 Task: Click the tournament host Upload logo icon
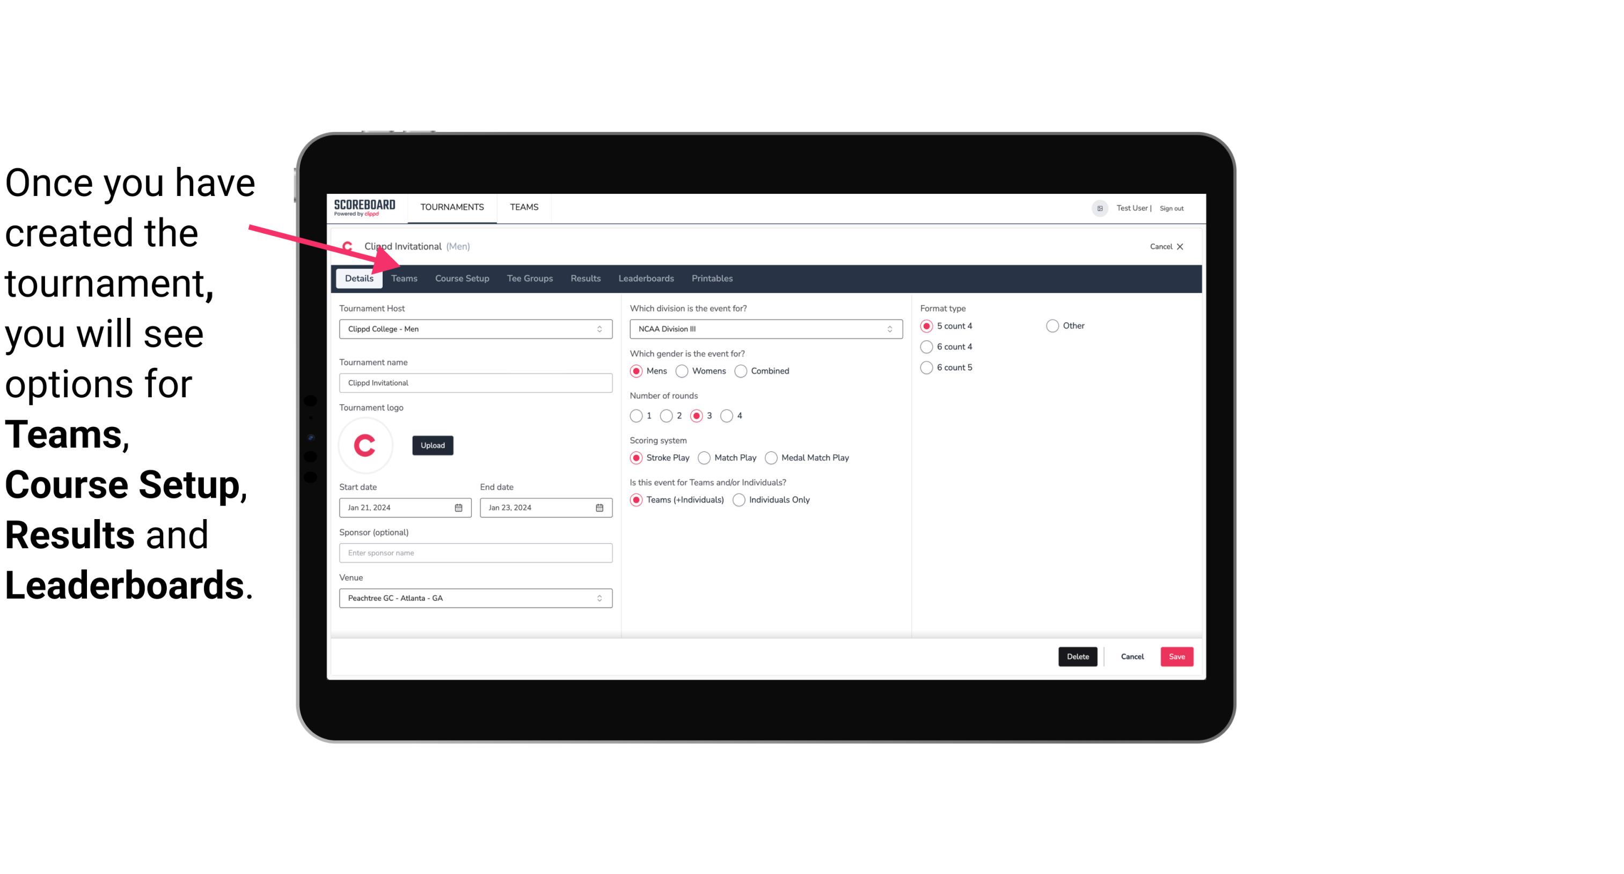[x=431, y=445]
